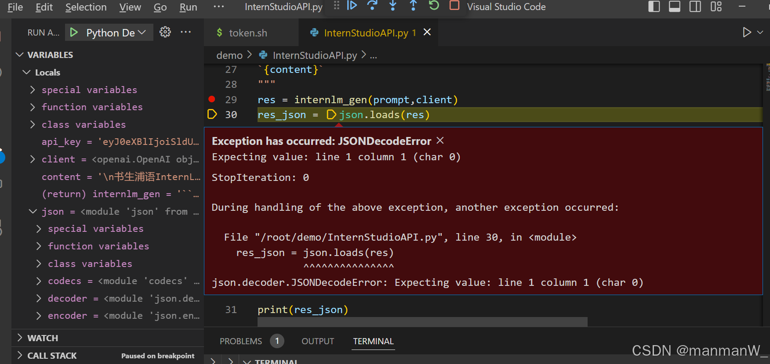
Task: Close the JSONDecodeError exception widget
Action: (440, 141)
